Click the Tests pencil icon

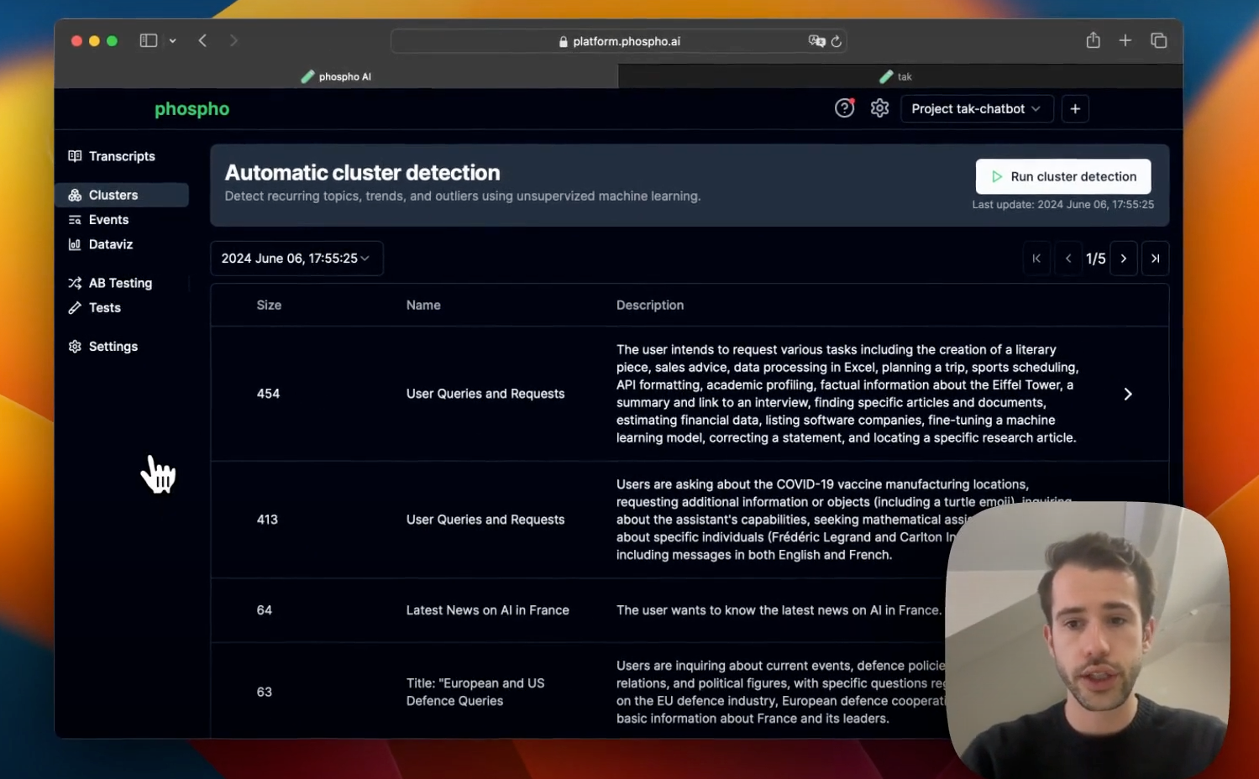[75, 308]
